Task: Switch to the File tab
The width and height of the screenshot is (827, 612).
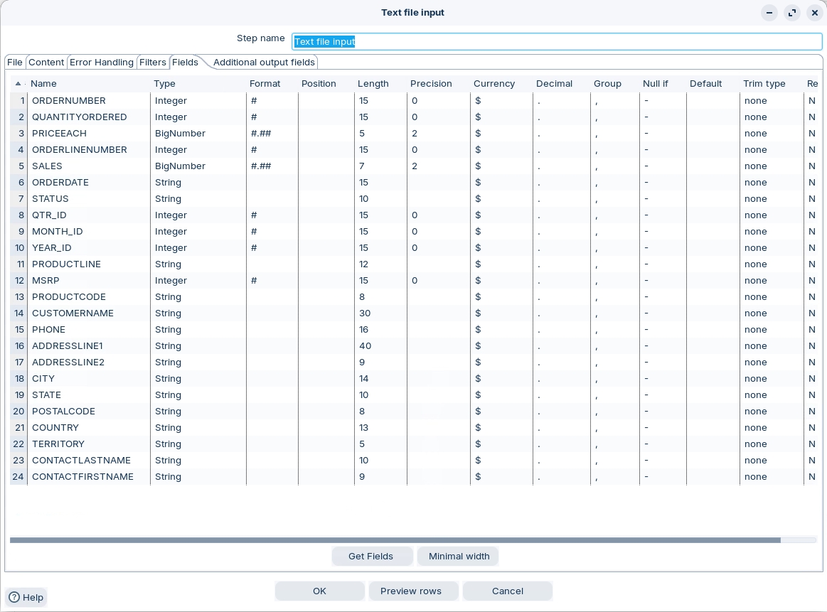Action: pyautogui.click(x=15, y=63)
